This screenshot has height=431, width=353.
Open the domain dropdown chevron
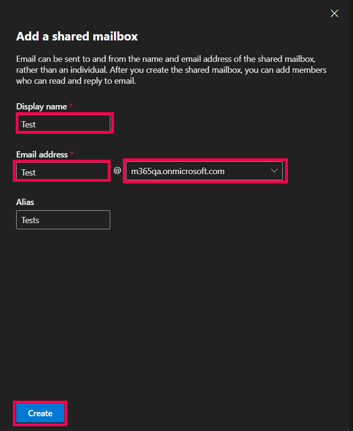[274, 171]
